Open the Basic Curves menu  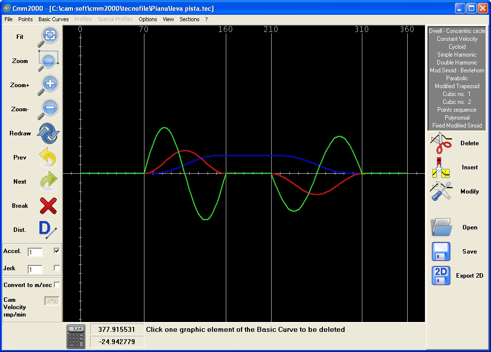(54, 19)
